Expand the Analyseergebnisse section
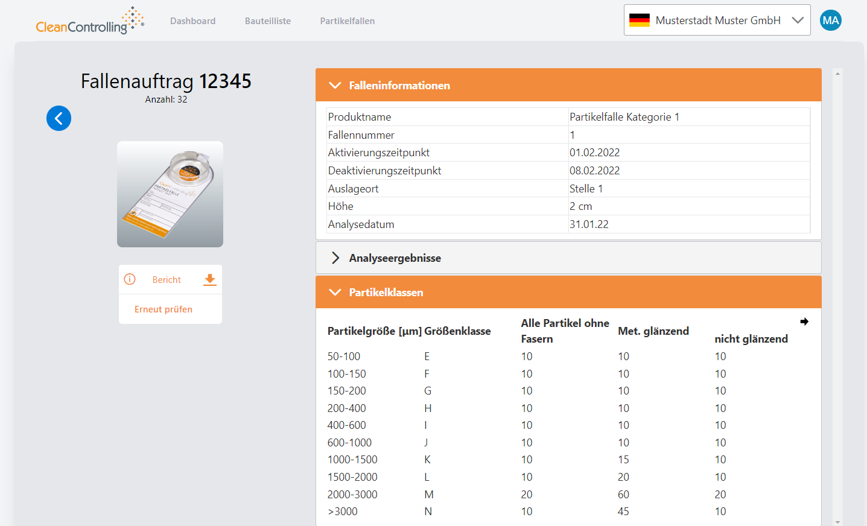 (x=335, y=258)
